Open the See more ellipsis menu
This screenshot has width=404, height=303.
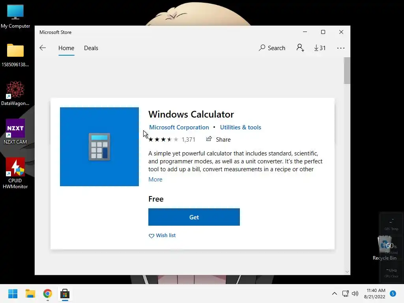coord(340,48)
